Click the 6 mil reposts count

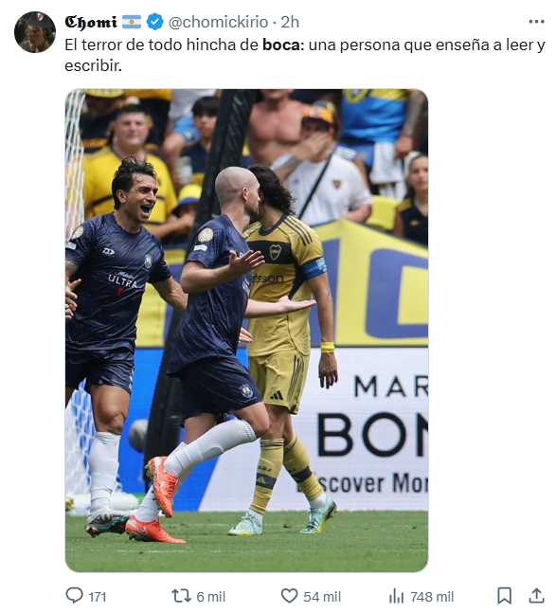[x=211, y=597]
